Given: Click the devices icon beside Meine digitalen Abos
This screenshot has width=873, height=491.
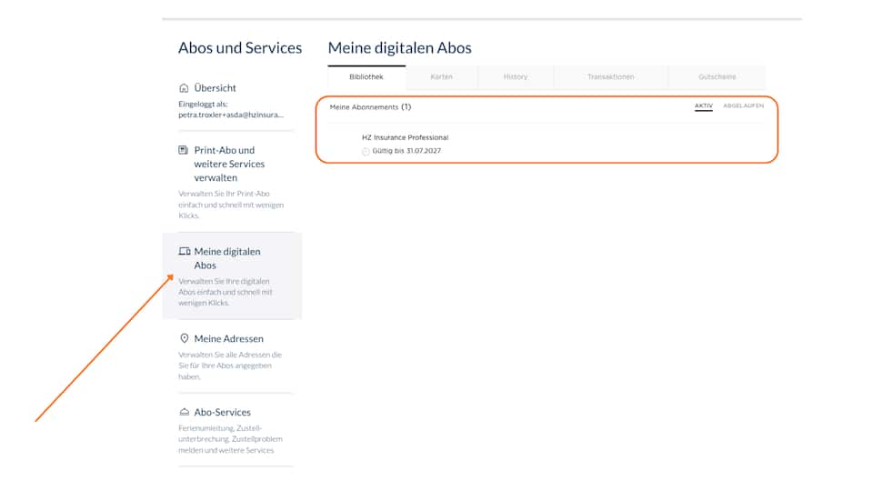Looking at the screenshot, I should [x=185, y=251].
